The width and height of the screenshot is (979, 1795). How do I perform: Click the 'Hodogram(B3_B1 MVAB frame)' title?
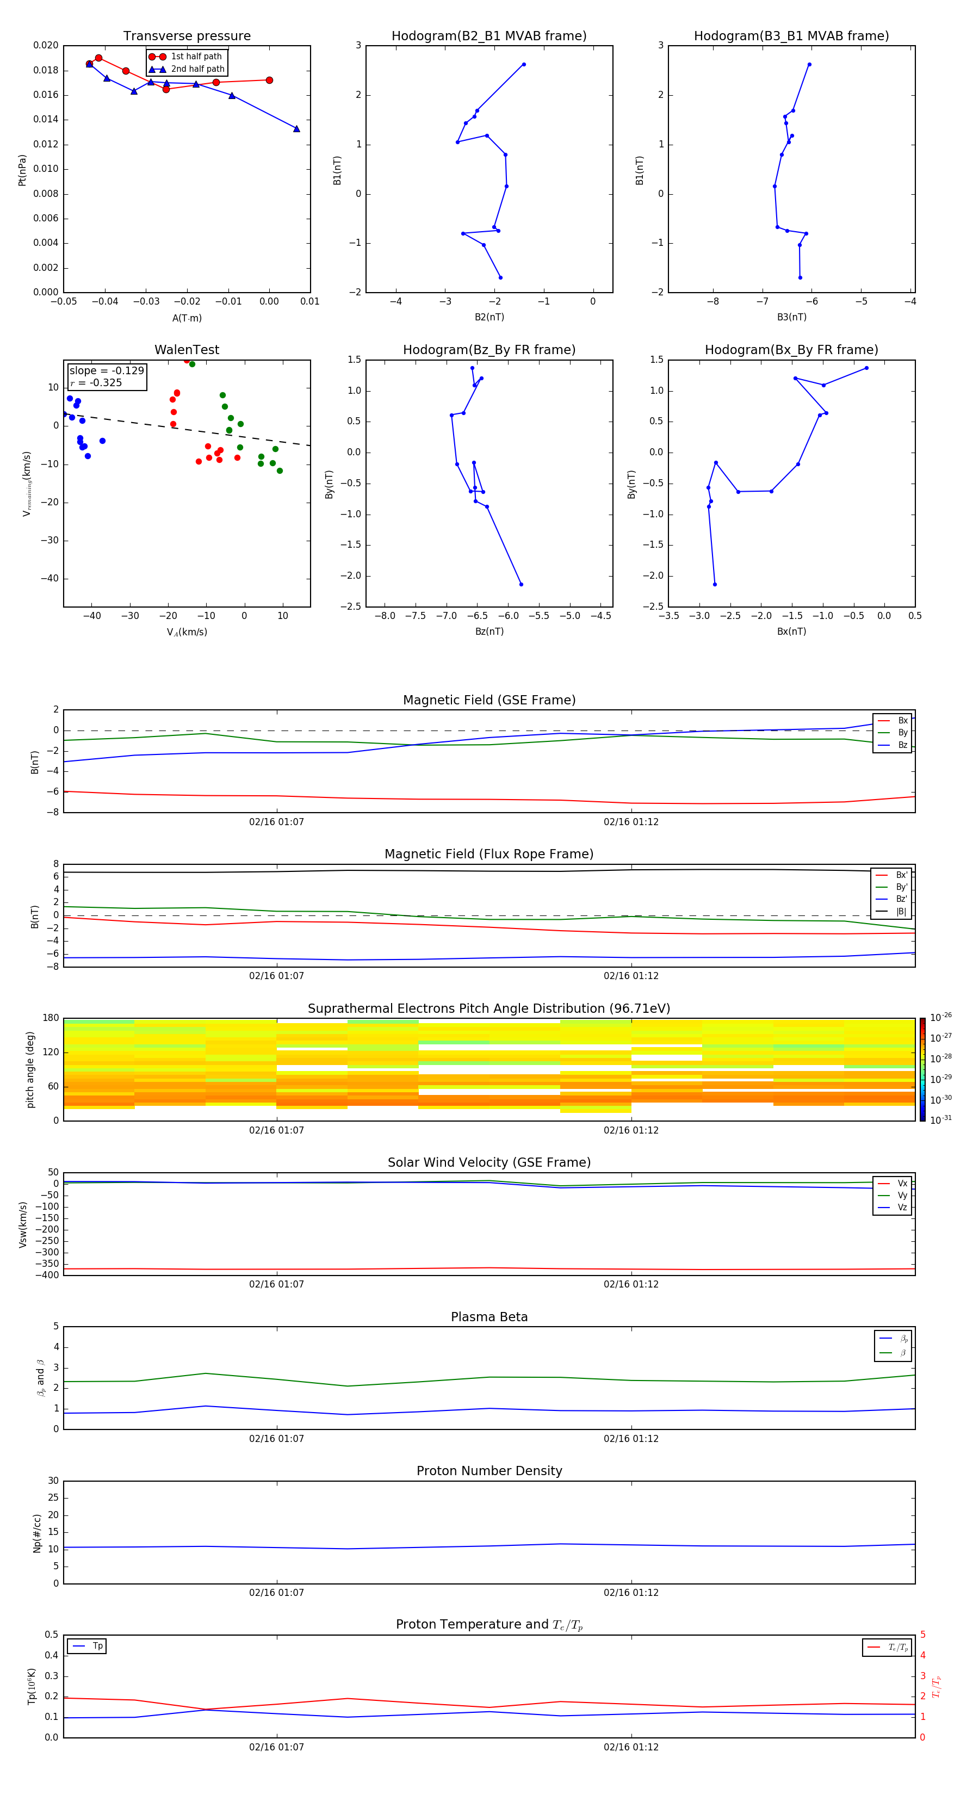click(791, 35)
